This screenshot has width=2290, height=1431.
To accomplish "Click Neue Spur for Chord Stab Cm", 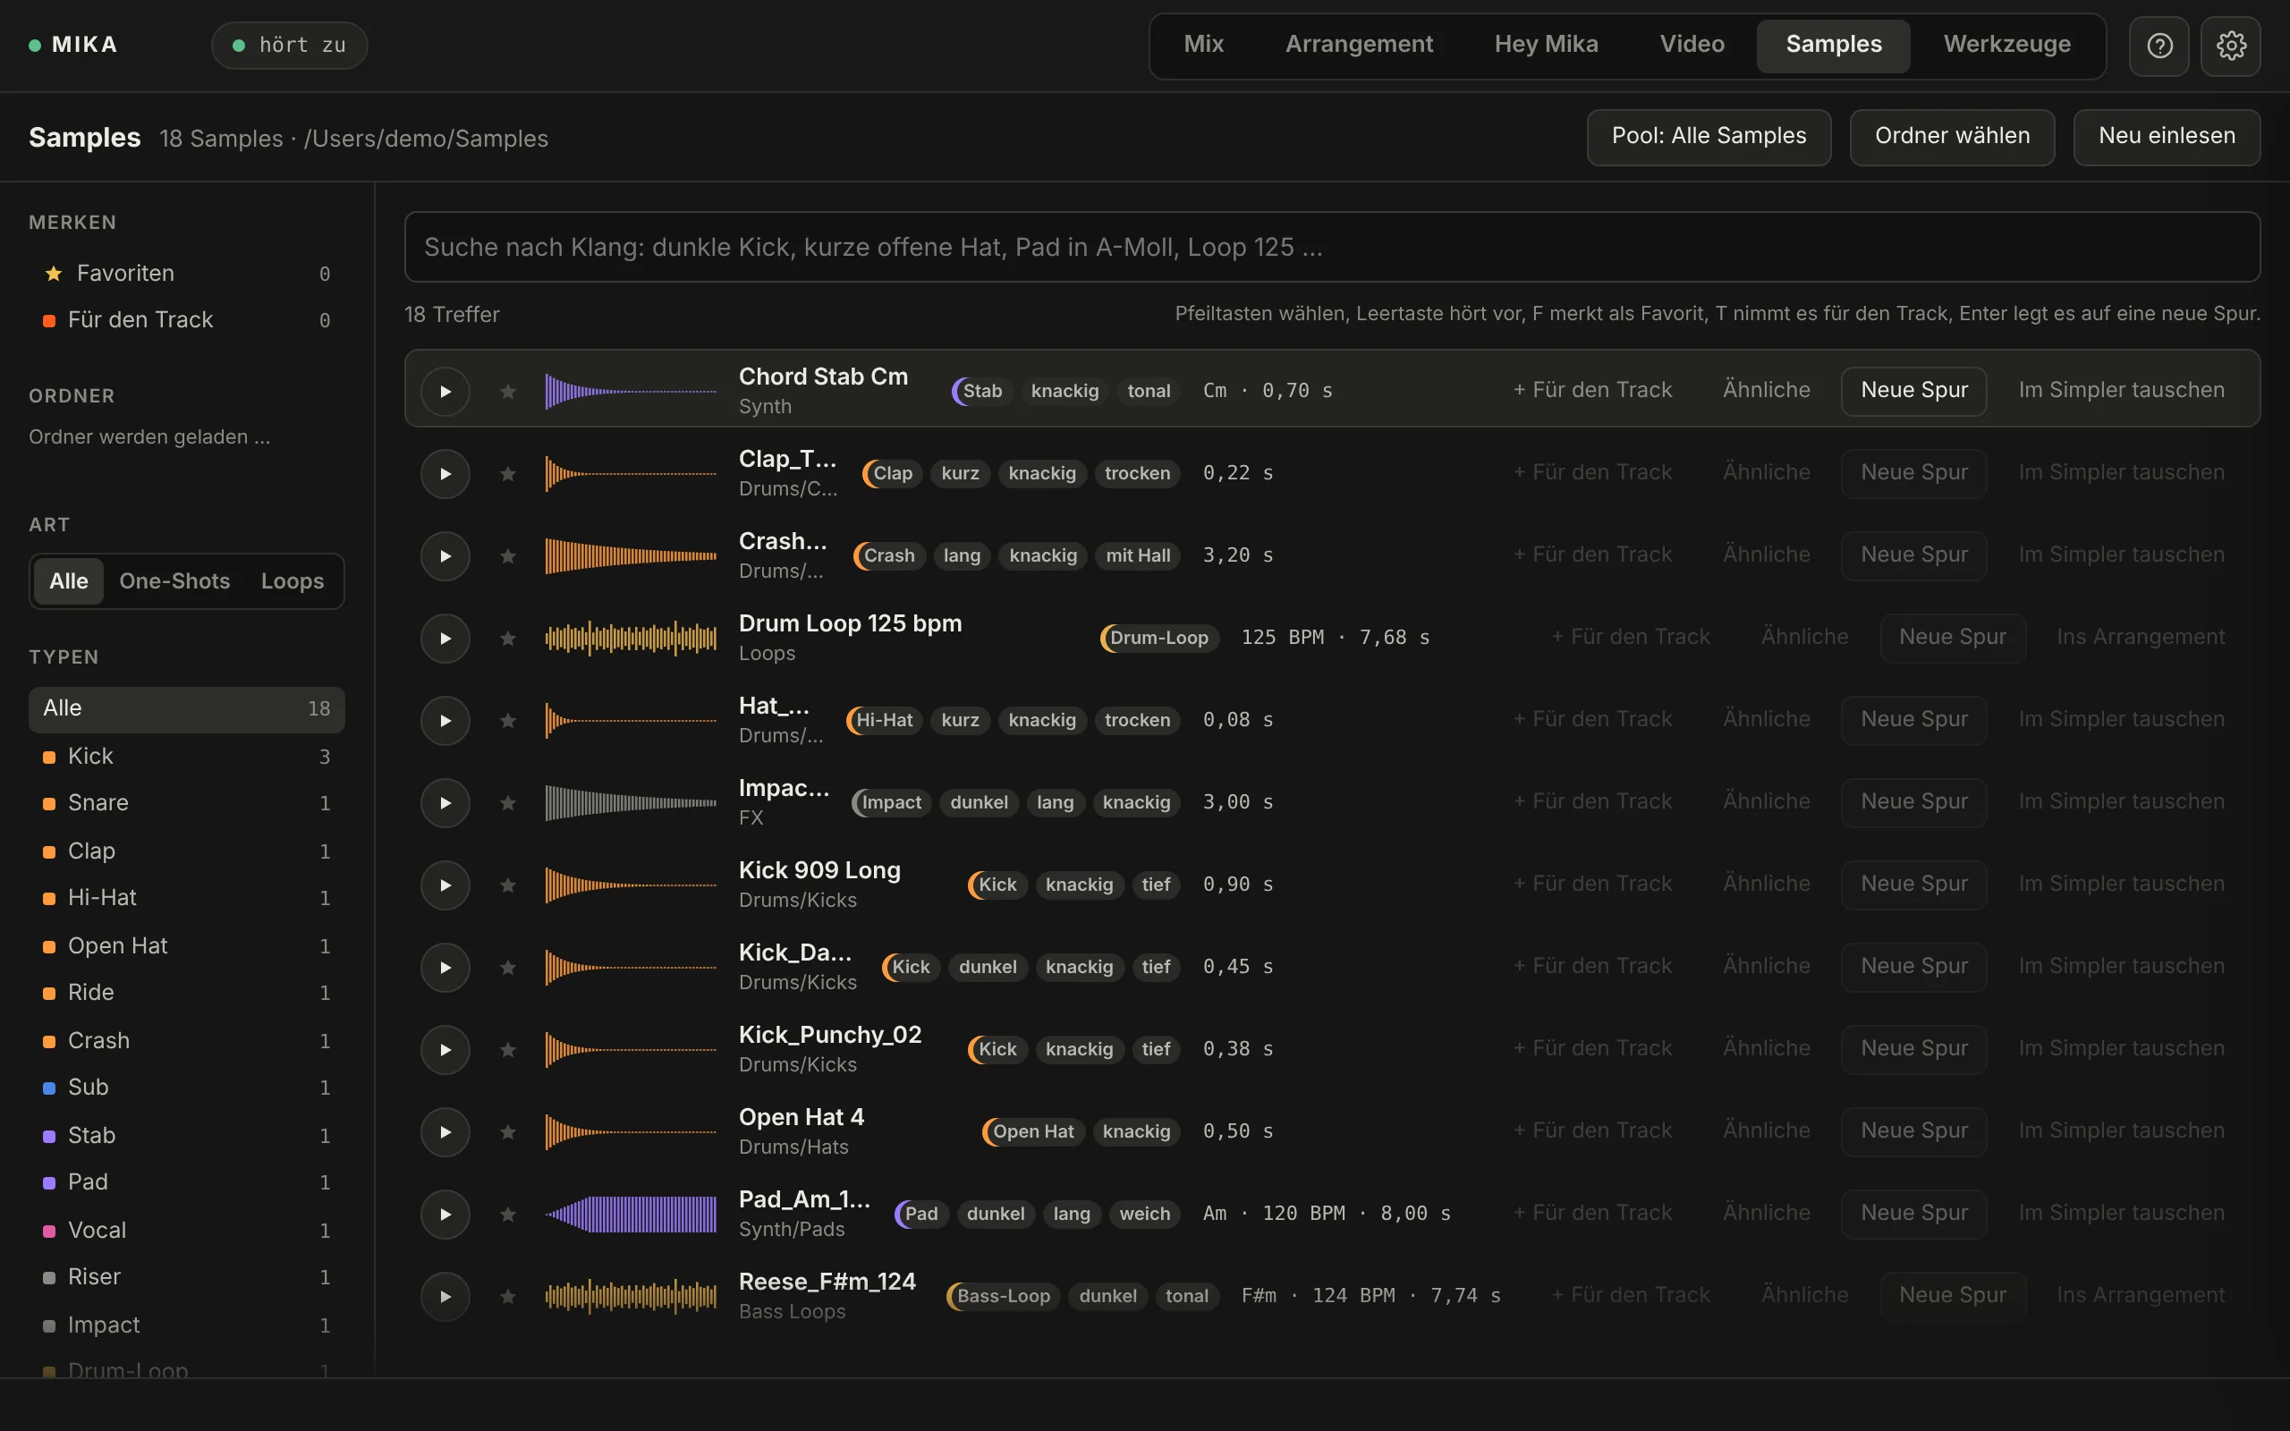I will click(1913, 390).
